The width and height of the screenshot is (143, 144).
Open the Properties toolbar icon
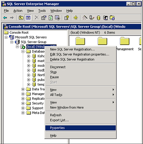pyautogui.click(x=44, y=18)
